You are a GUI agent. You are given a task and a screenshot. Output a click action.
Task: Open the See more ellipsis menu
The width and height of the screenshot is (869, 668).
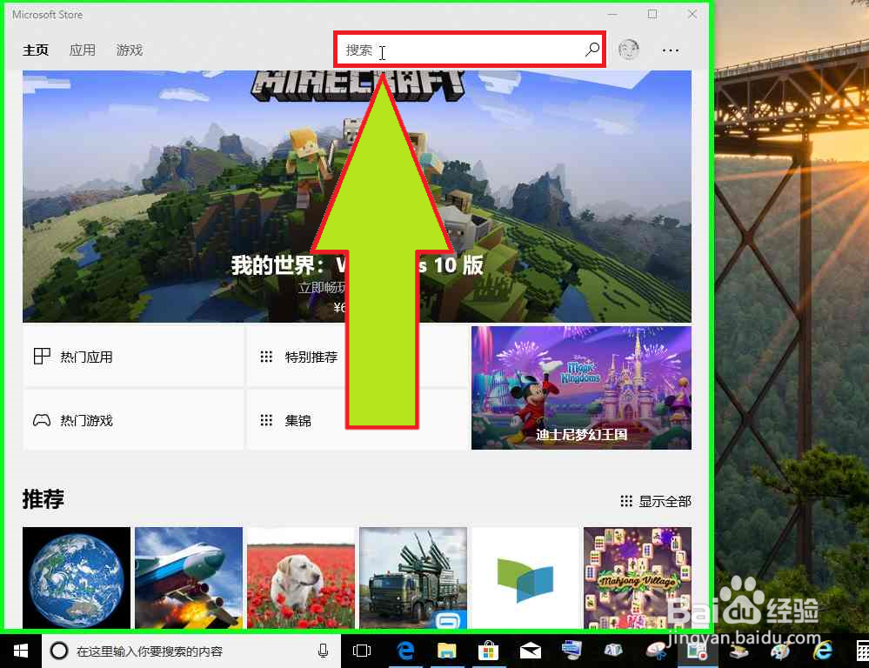pos(670,50)
